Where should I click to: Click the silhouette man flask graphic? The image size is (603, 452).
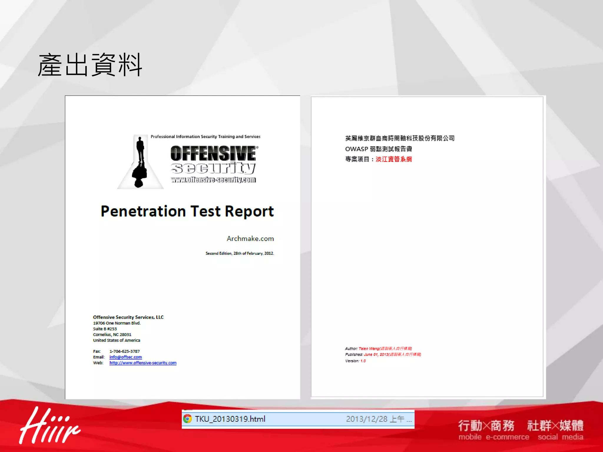(140, 162)
